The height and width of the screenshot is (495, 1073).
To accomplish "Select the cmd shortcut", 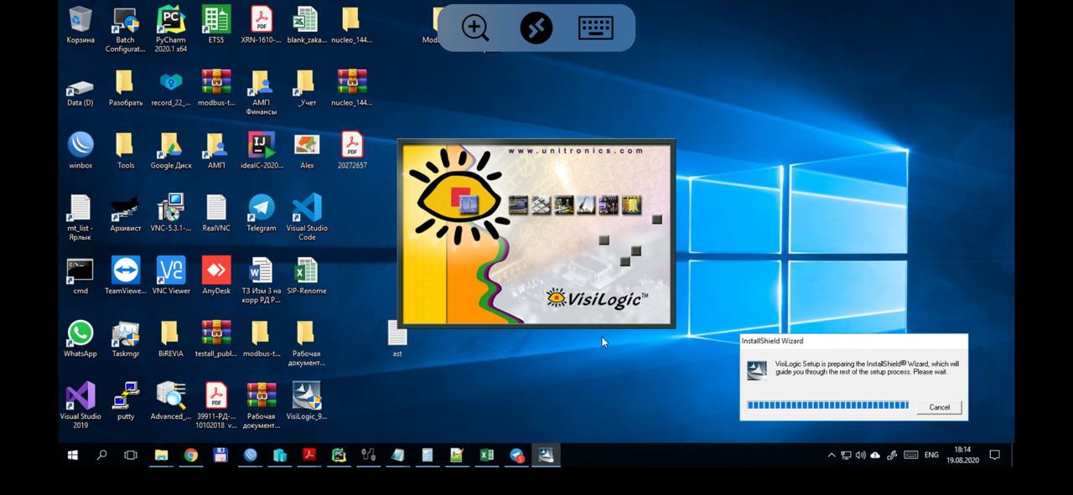I will pos(80,276).
